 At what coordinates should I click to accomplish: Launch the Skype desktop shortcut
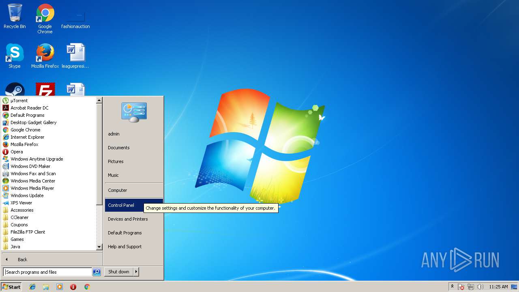coord(15,56)
